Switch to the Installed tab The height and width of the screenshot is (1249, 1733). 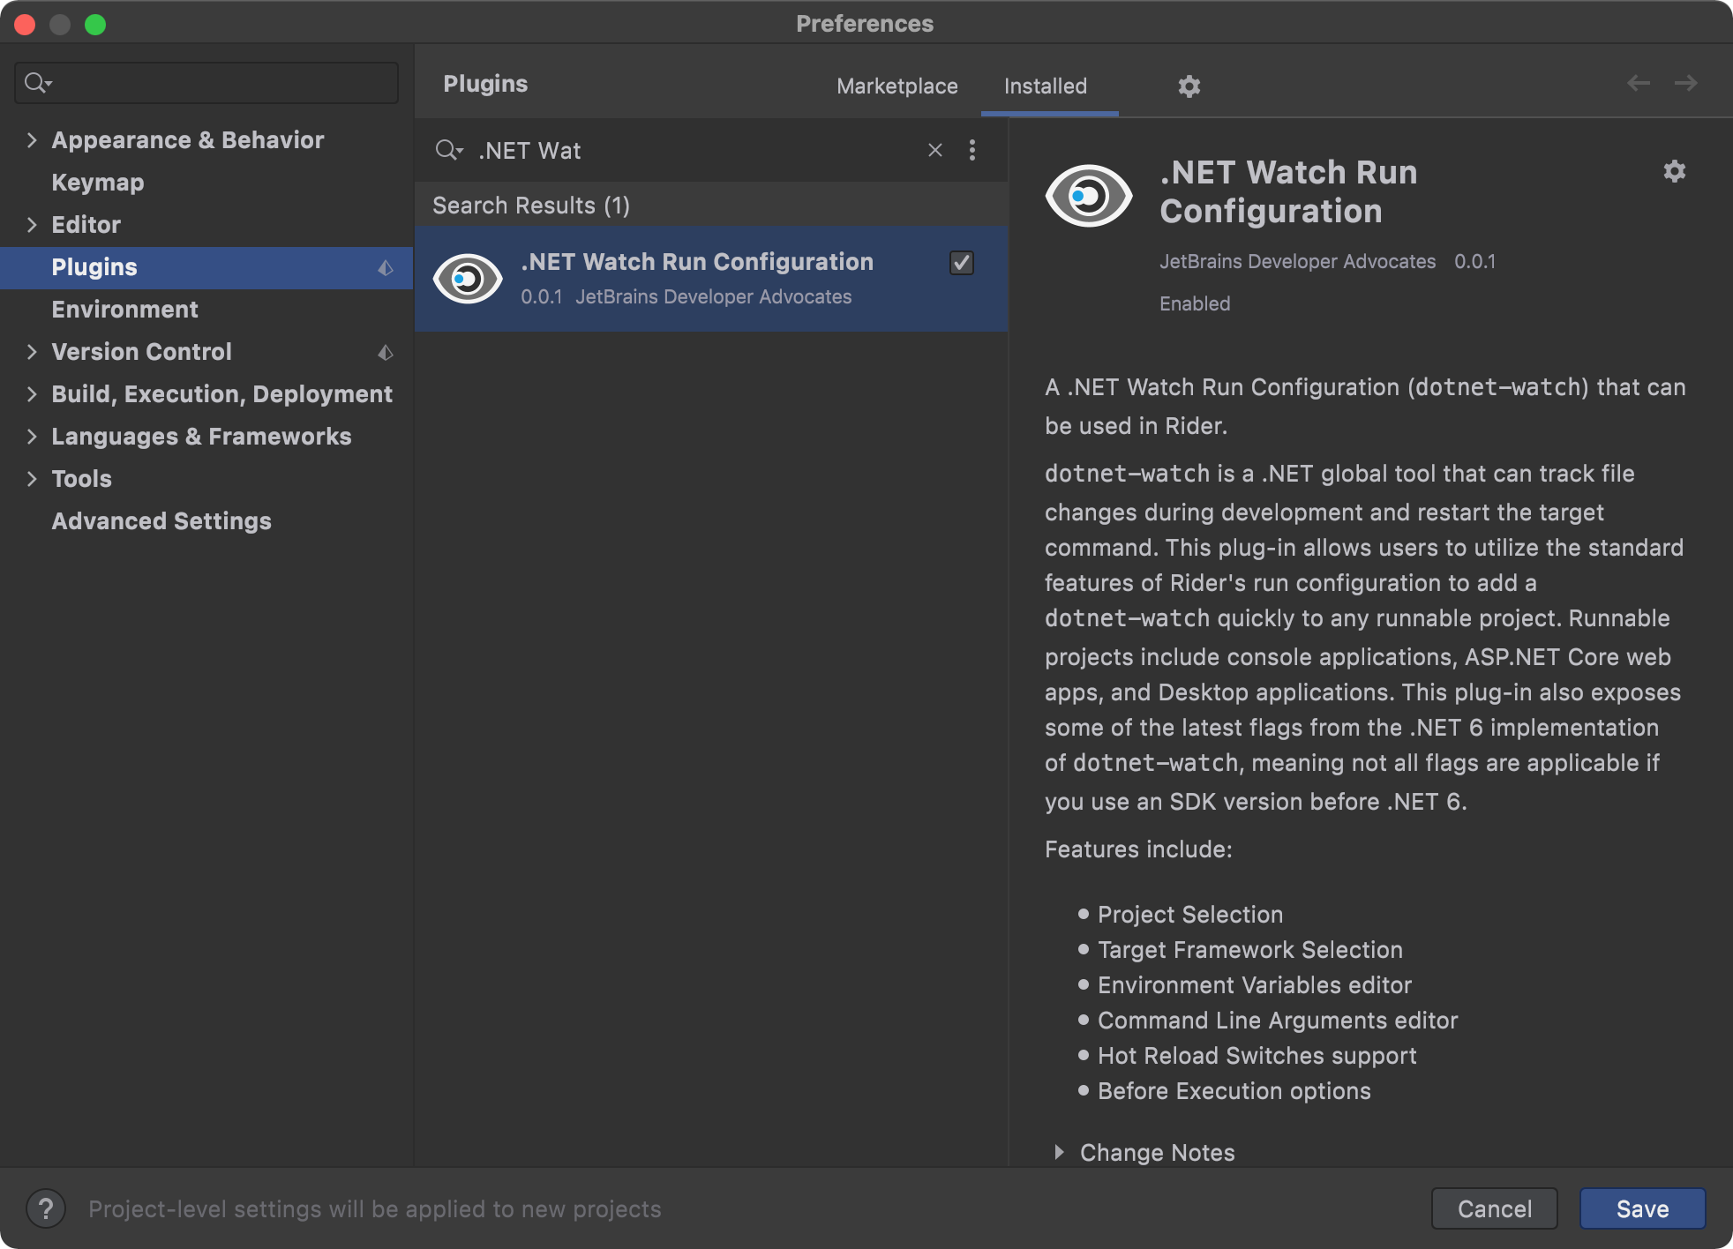[1044, 86]
